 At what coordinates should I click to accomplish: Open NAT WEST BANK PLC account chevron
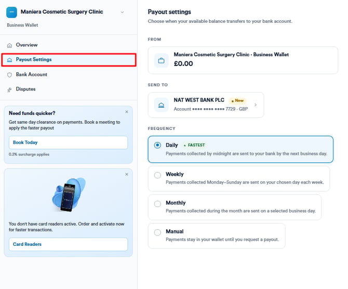coord(256,105)
